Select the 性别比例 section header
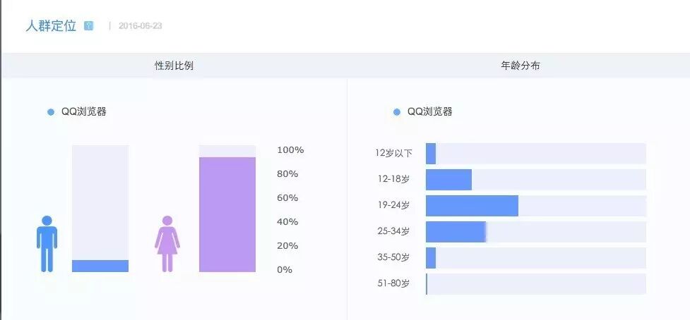Viewport: 690px width, 320px height. (x=174, y=66)
